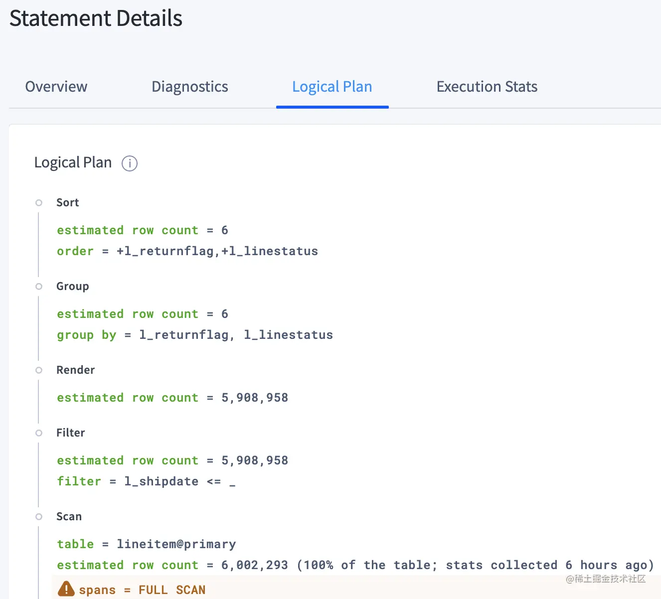Click the Render node circle marker
The height and width of the screenshot is (599, 661).
(x=38, y=370)
